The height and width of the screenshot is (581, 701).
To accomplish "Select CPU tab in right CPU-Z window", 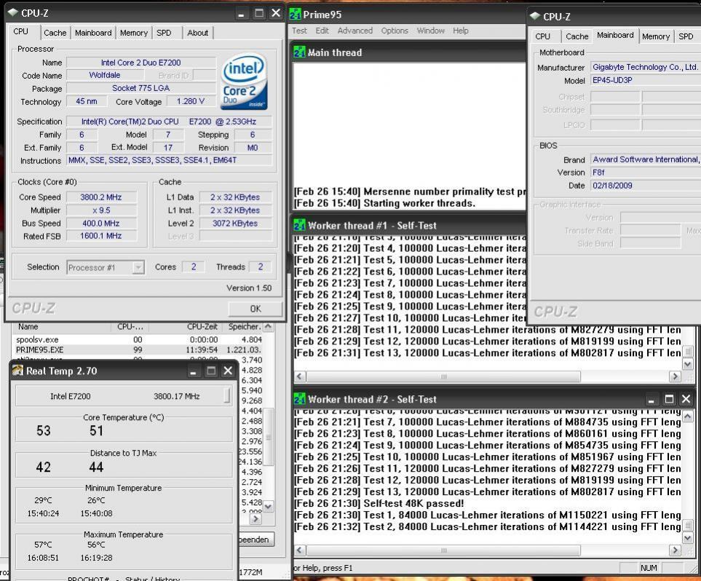I will [543, 36].
